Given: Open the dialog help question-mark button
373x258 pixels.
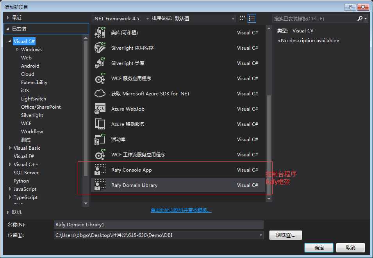Looking at the screenshot, I should pyautogui.click(x=350, y=7).
